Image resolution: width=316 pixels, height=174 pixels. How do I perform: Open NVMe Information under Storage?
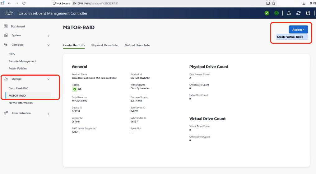click(x=21, y=103)
